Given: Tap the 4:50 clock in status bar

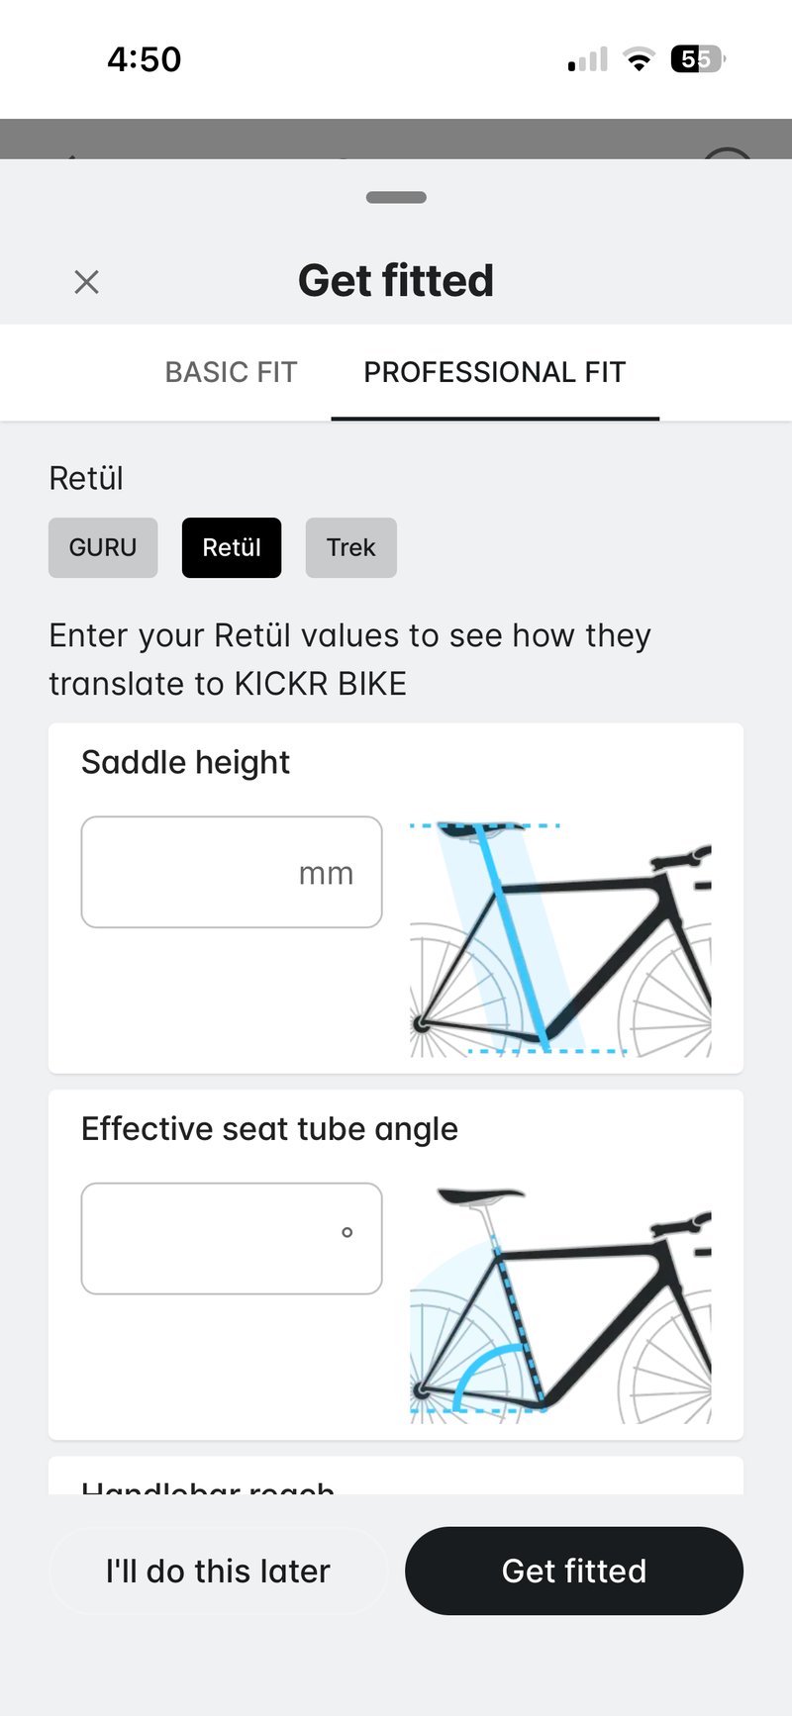Looking at the screenshot, I should point(145,59).
